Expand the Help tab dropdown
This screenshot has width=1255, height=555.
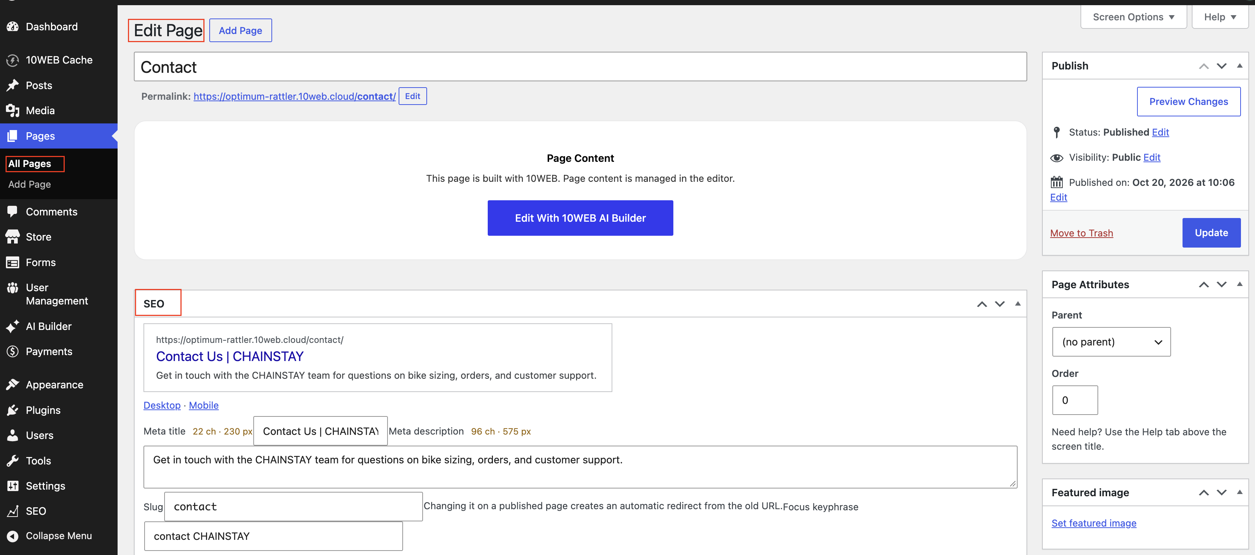tap(1220, 17)
